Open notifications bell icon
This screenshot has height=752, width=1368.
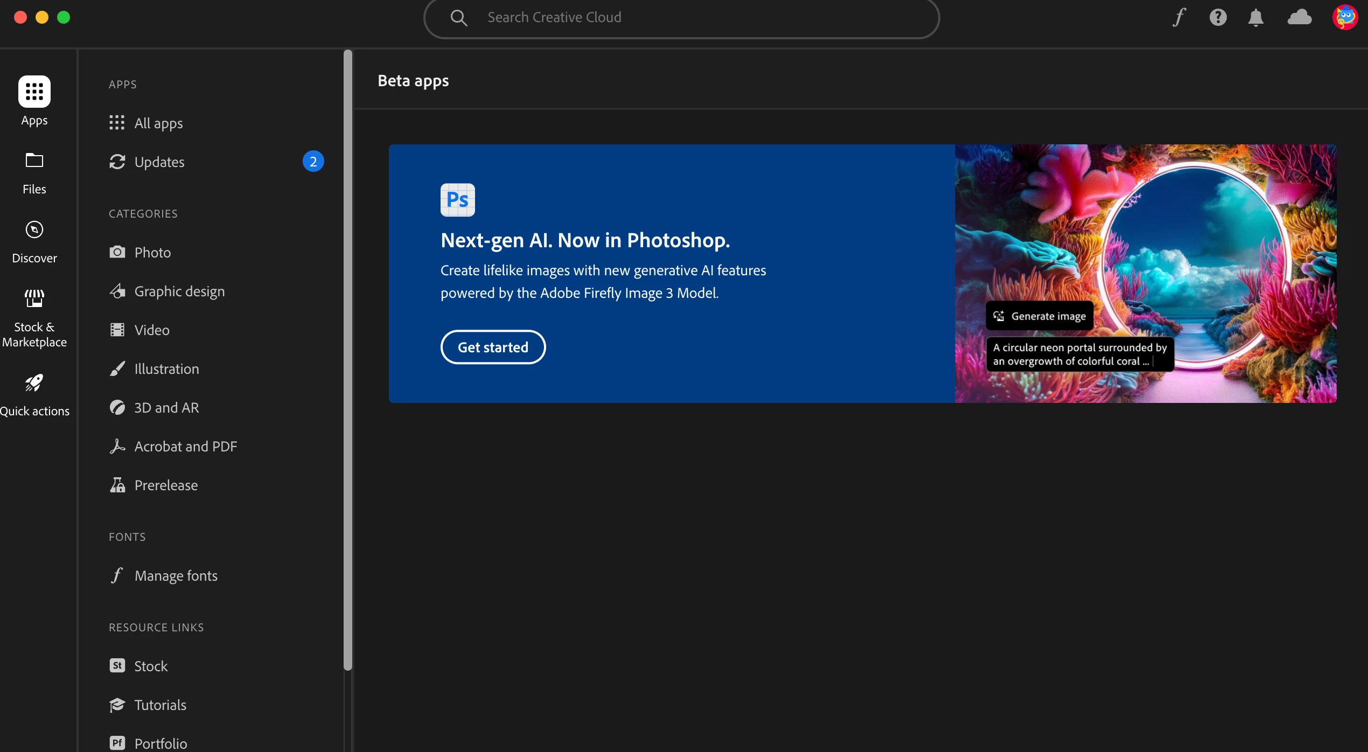point(1255,17)
